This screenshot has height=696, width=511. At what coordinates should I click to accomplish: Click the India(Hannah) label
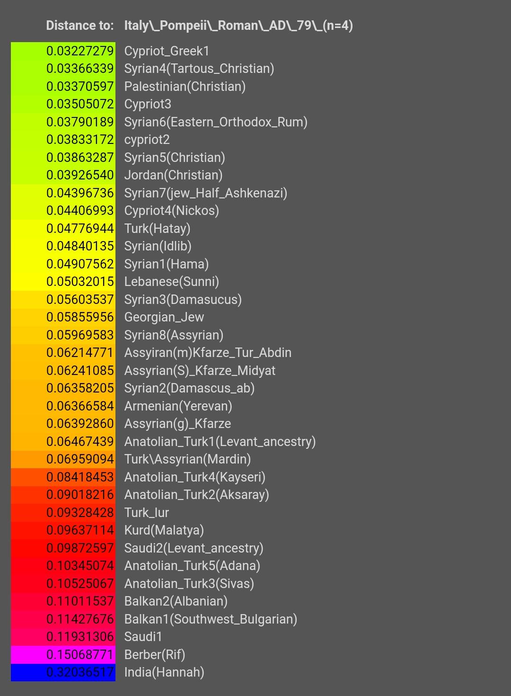[x=164, y=672]
